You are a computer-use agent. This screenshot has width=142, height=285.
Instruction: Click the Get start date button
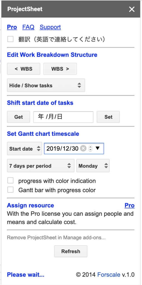point(19,117)
